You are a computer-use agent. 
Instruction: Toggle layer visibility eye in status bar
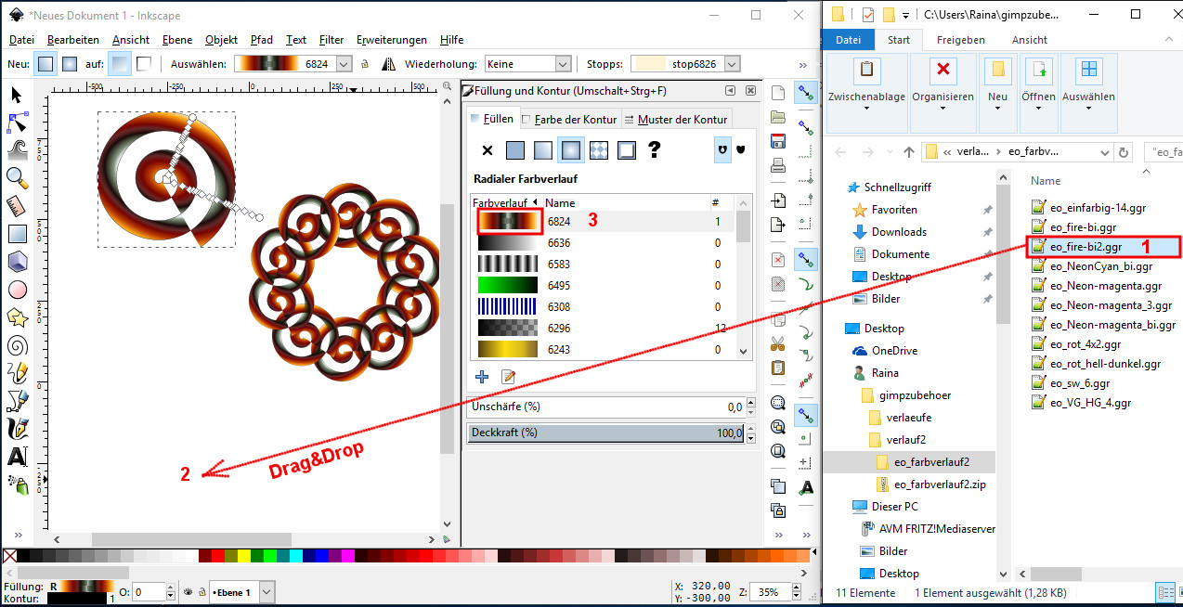point(188,592)
